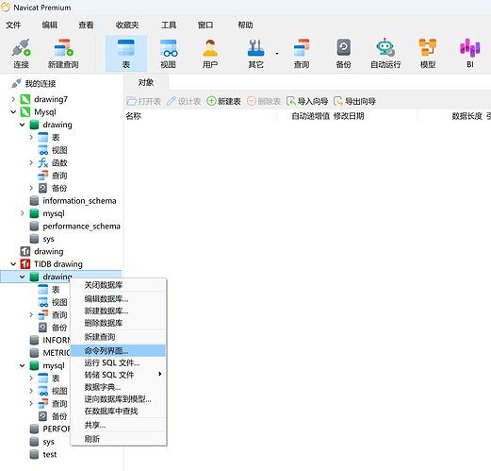Click the 新建表 button

point(223,101)
